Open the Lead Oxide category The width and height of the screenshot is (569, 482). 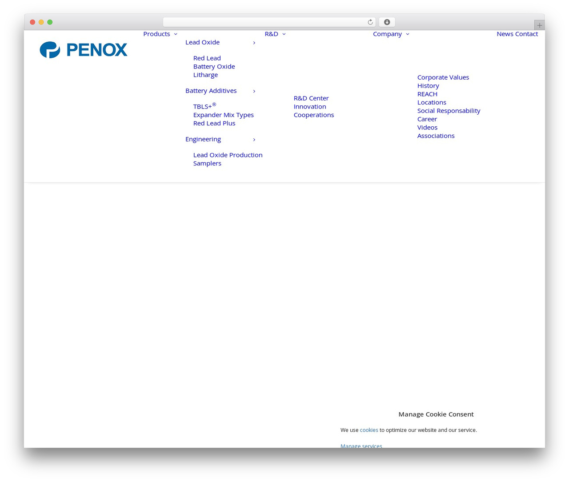(x=202, y=42)
